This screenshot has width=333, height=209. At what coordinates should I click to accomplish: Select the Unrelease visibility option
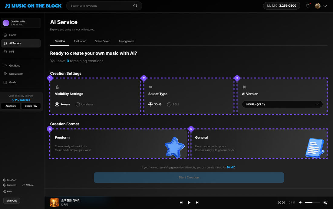[78, 104]
